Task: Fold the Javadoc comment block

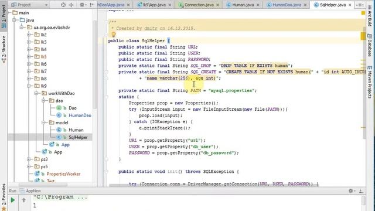Action: 107,22
